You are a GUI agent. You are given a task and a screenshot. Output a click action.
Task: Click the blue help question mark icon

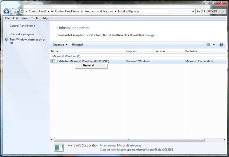coord(221,45)
